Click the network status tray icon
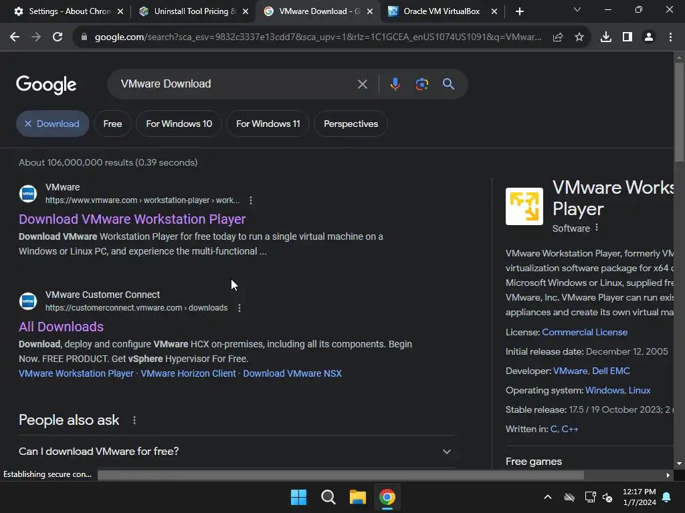This screenshot has height=513, width=685. click(x=590, y=497)
